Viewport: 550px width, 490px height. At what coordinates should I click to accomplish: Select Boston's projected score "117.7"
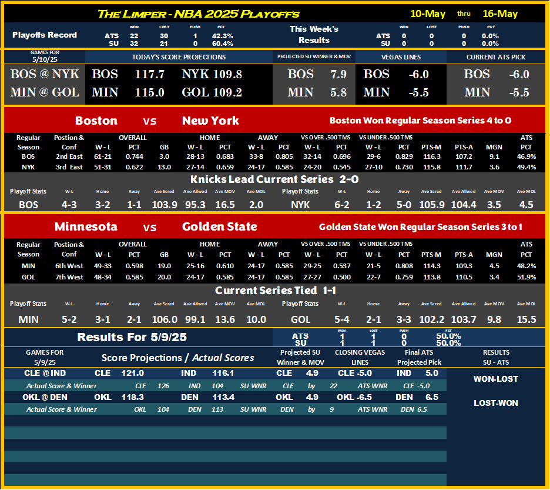coord(149,74)
